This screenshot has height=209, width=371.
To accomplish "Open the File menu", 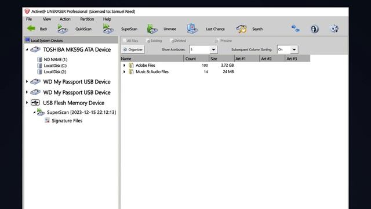I will [x=29, y=19].
